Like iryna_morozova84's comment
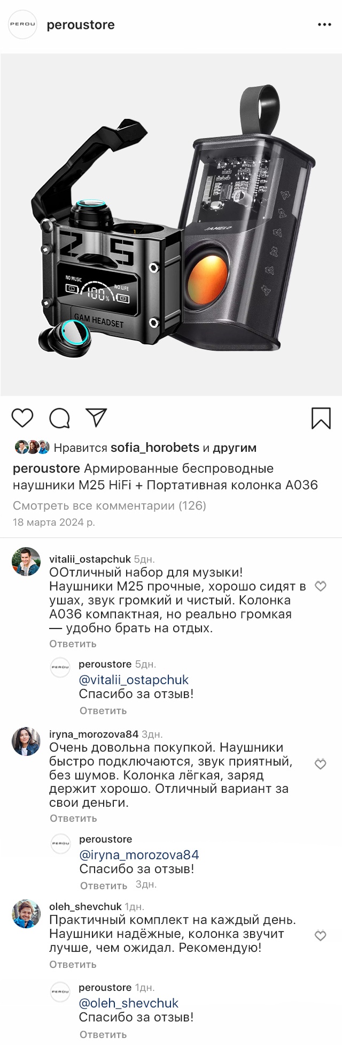342x1045 pixels. 321,764
